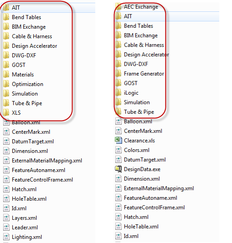Select 'BIM Exchange' name in right list
The image size is (232, 243).
(141, 35)
